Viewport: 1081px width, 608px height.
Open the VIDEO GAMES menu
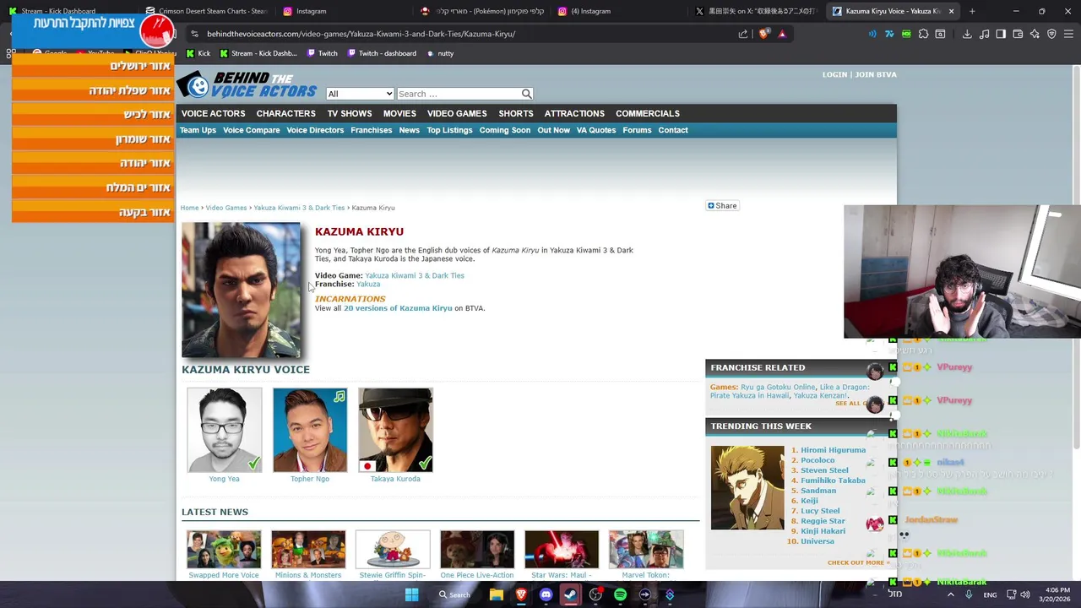pos(457,113)
